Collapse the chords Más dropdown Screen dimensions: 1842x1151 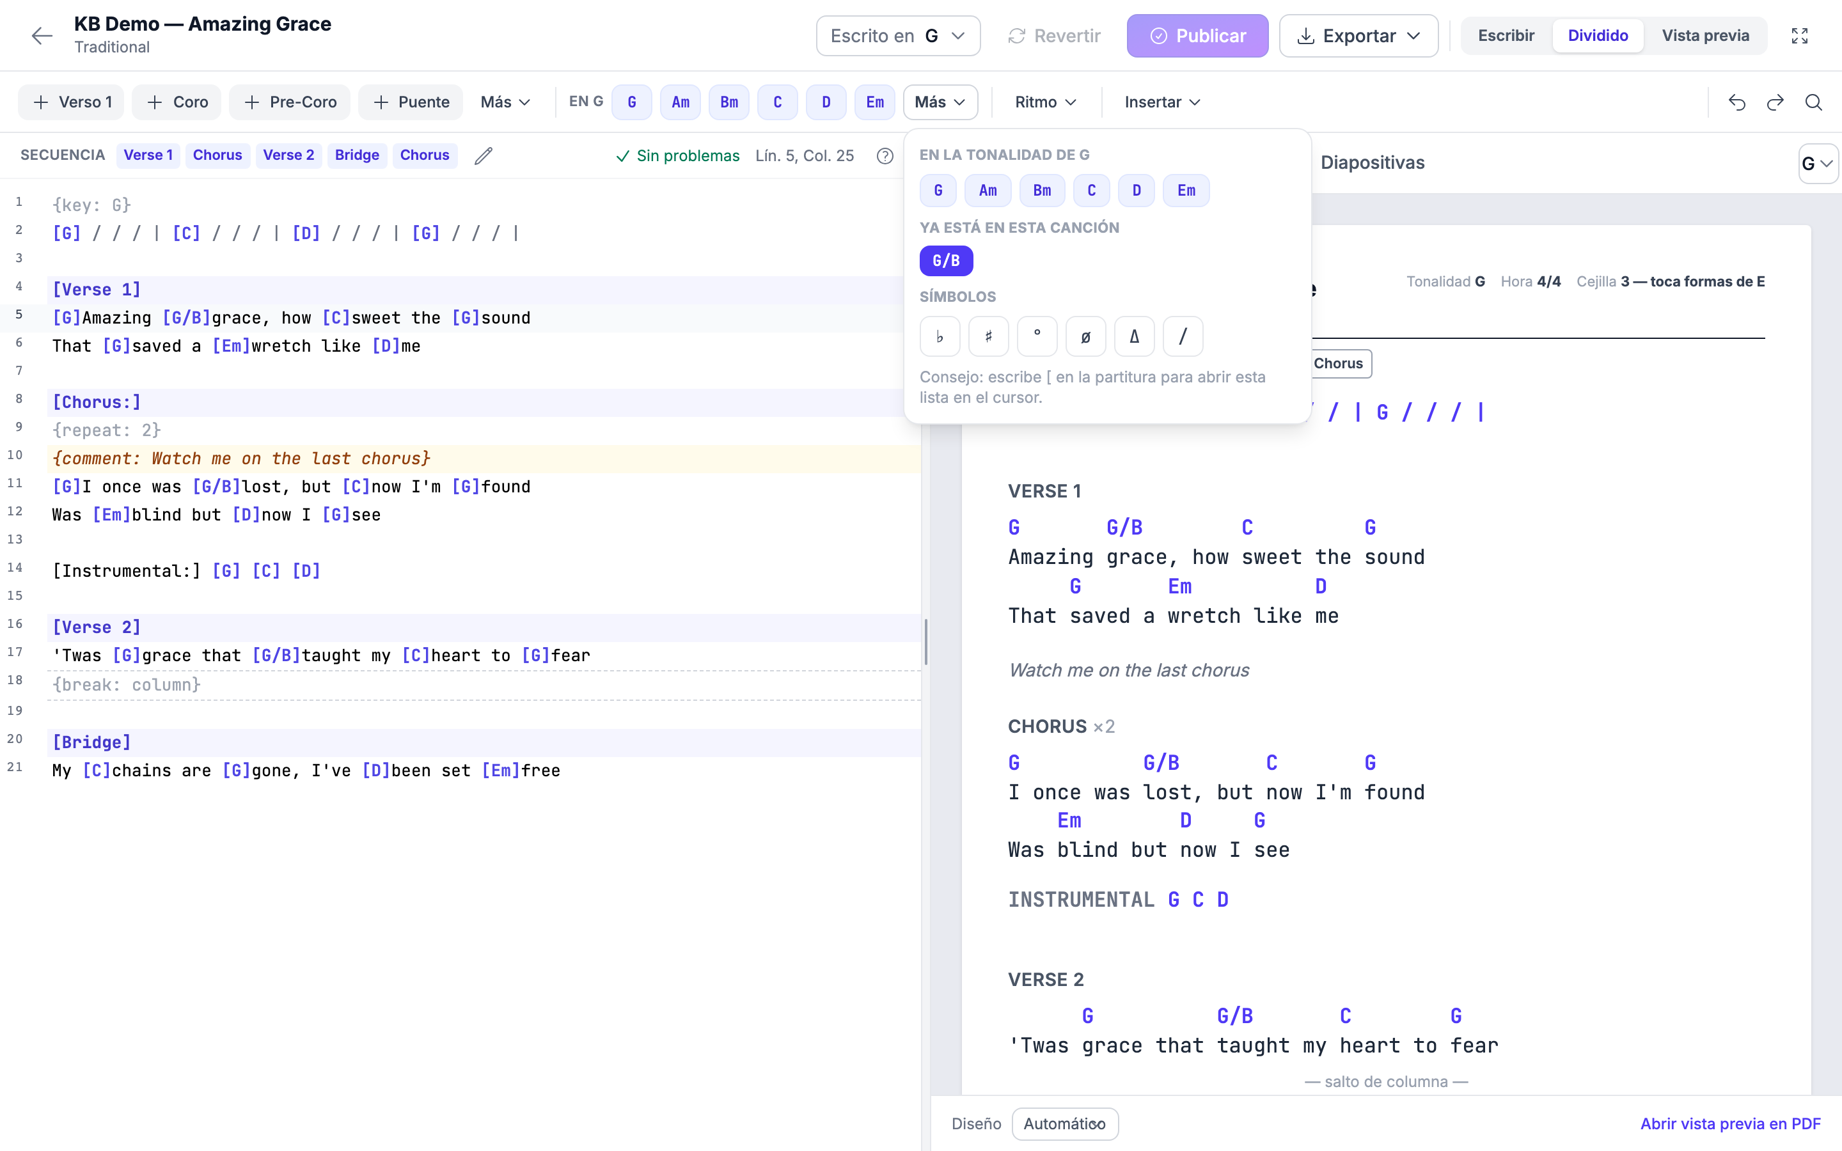pos(940,102)
